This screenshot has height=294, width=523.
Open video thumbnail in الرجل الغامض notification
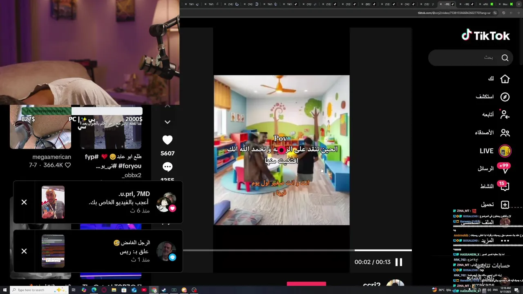click(x=53, y=251)
